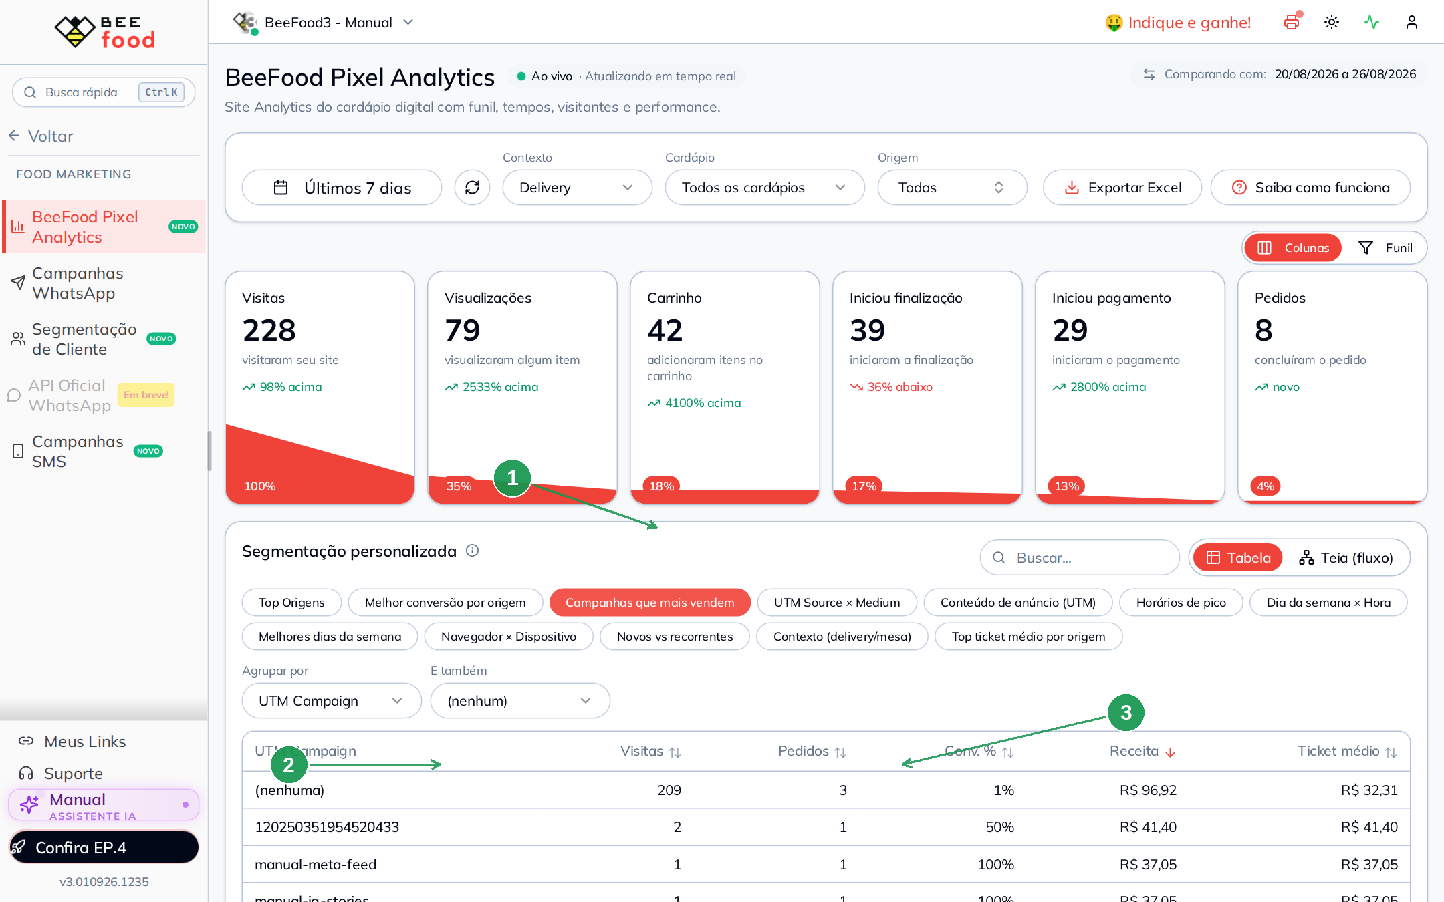Select the Melhor conversão por origem chip
1444x902 pixels.
point(445,603)
